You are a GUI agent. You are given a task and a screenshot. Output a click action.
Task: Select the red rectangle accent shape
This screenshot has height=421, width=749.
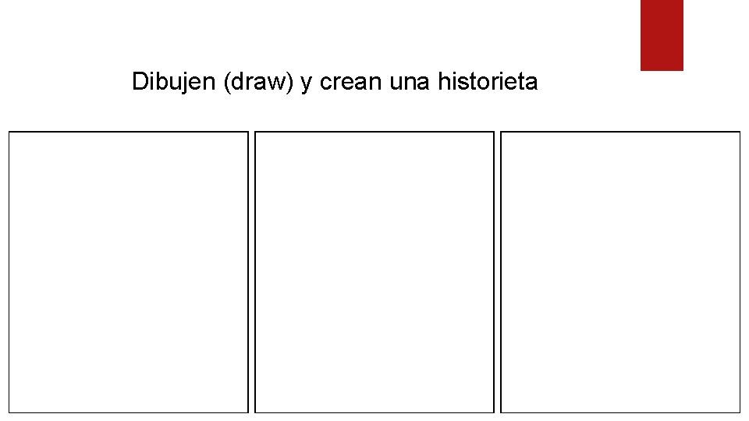click(x=662, y=35)
